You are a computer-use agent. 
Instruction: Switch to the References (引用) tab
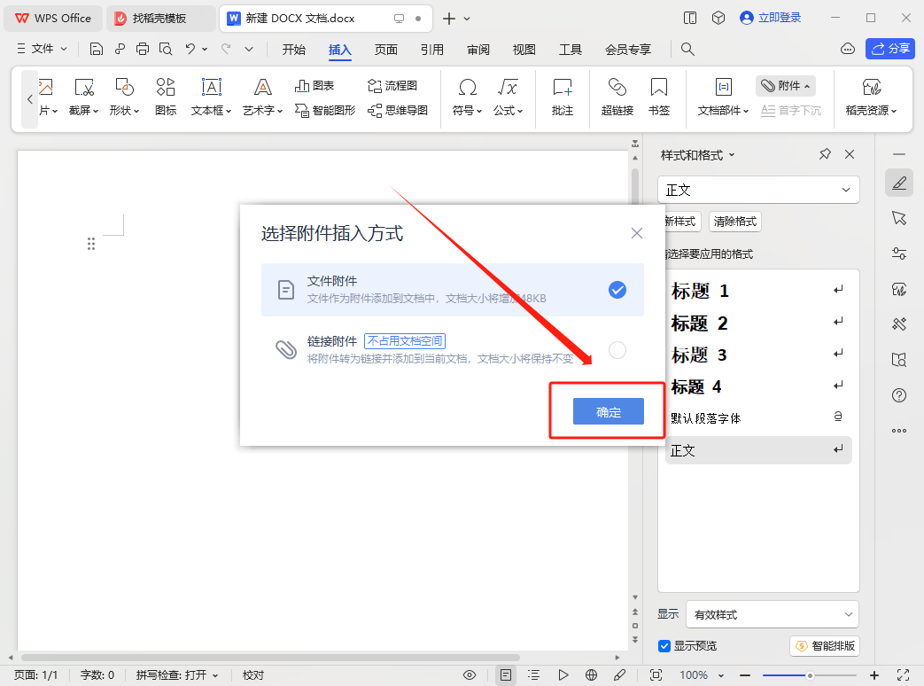(432, 50)
